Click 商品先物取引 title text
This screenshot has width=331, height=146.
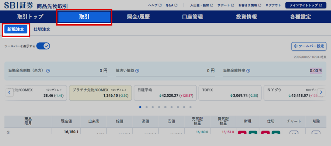(x=52, y=6)
